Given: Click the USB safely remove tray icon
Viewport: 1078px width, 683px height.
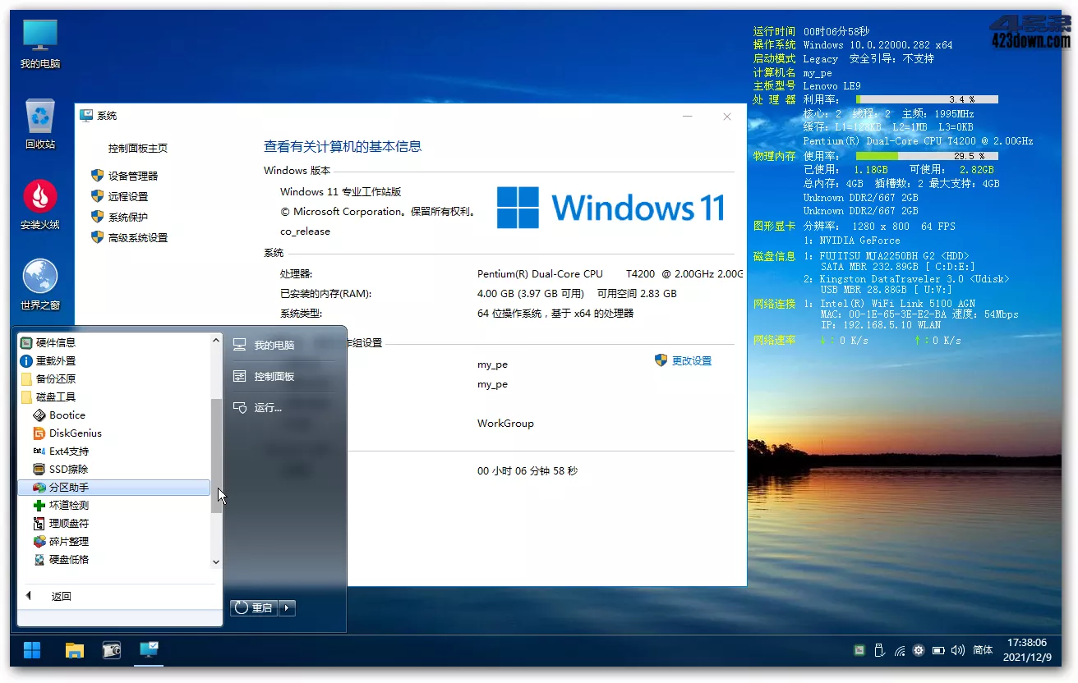Looking at the screenshot, I should click(879, 650).
